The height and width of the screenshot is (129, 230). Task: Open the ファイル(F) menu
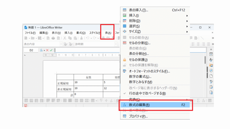[30, 33]
